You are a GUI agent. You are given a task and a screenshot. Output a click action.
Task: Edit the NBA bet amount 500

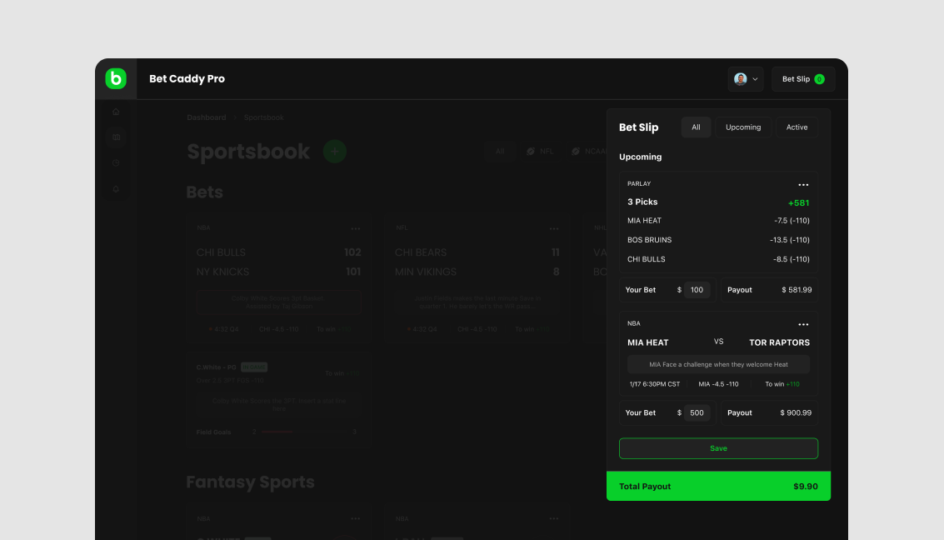pos(697,412)
